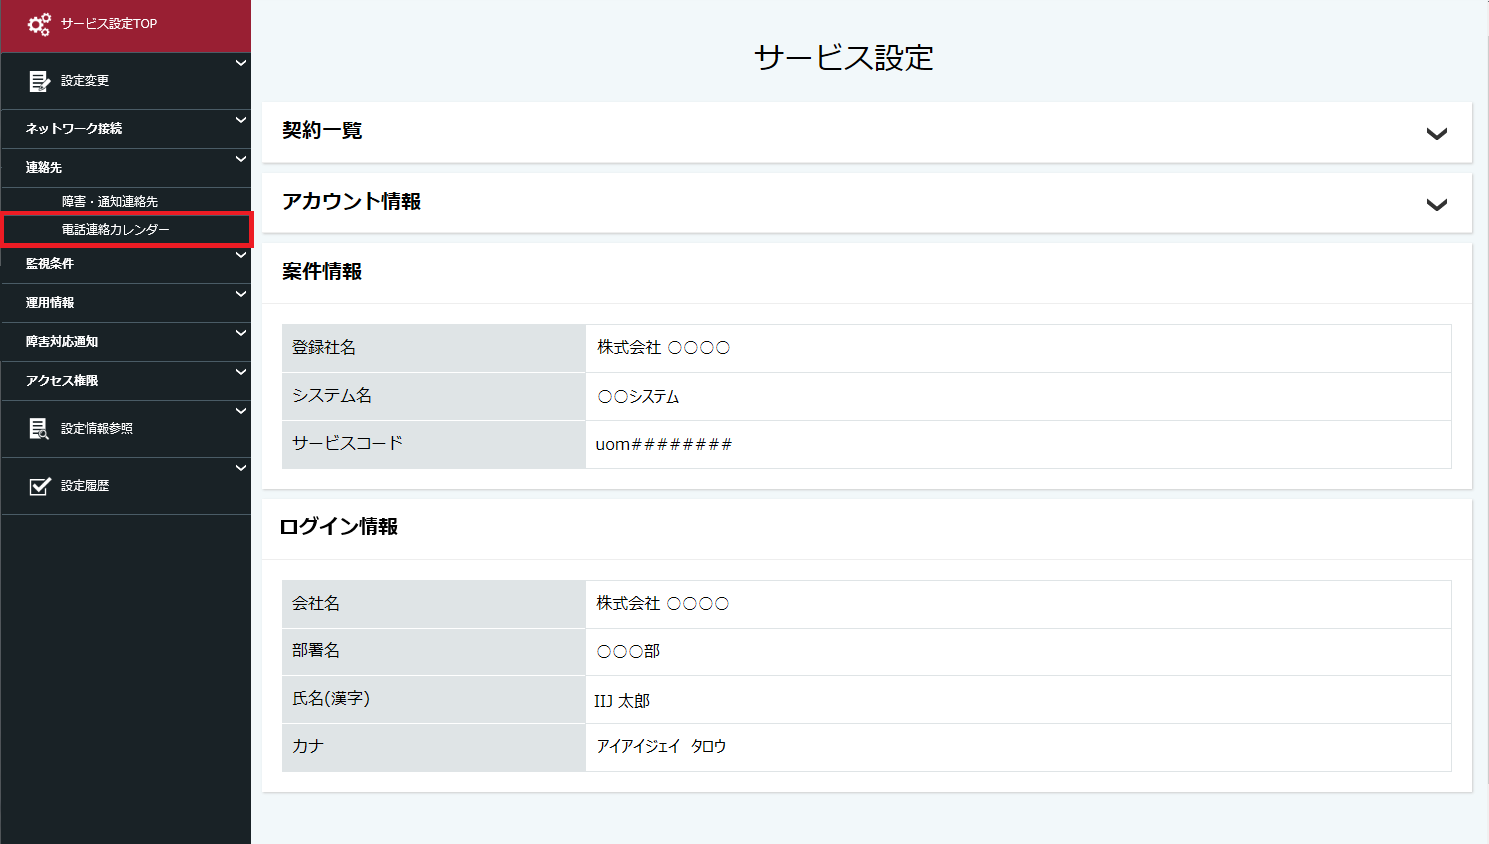
Task: Select 監視条件 menu label
Action: 50,264
